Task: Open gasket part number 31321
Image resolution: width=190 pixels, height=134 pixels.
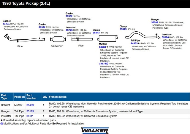Action: [x=6, y=24]
